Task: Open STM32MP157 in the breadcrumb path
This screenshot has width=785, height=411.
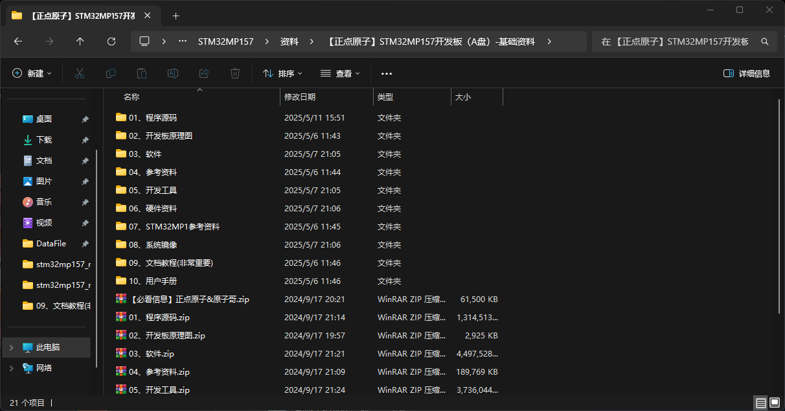Action: [x=225, y=41]
